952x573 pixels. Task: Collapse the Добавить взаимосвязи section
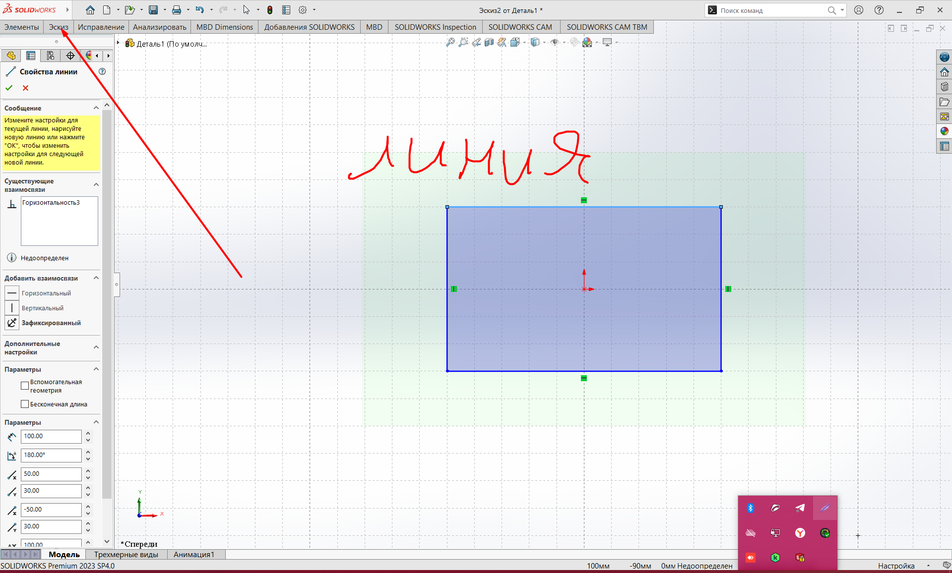click(x=96, y=278)
